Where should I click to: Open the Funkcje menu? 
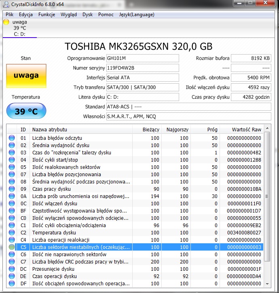[x=47, y=15]
